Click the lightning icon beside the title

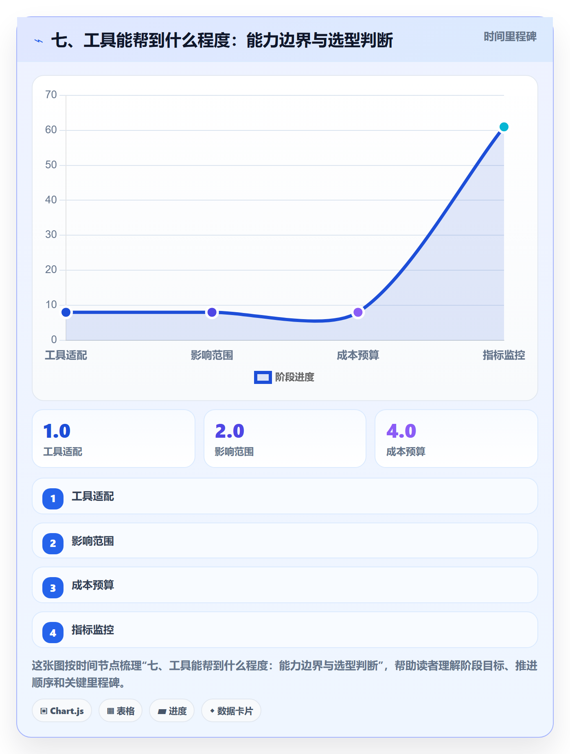[39, 41]
